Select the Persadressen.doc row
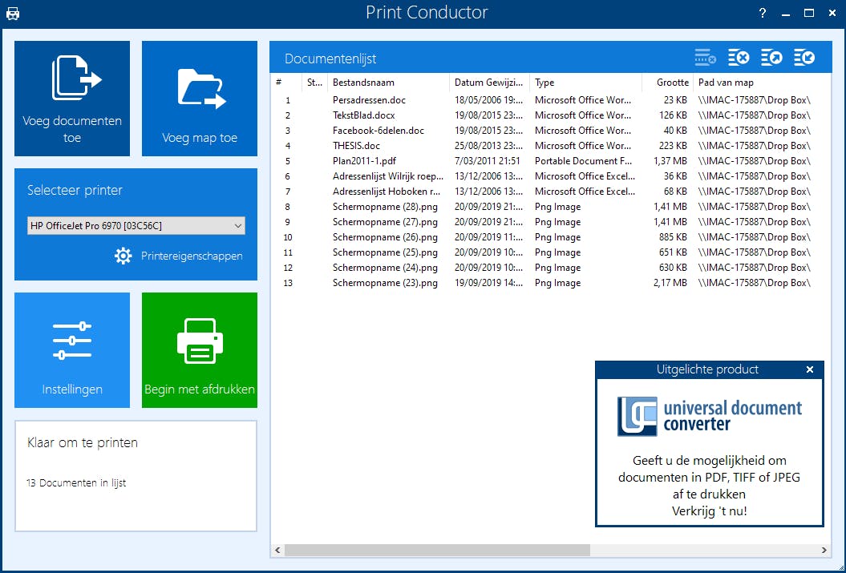 (550, 99)
